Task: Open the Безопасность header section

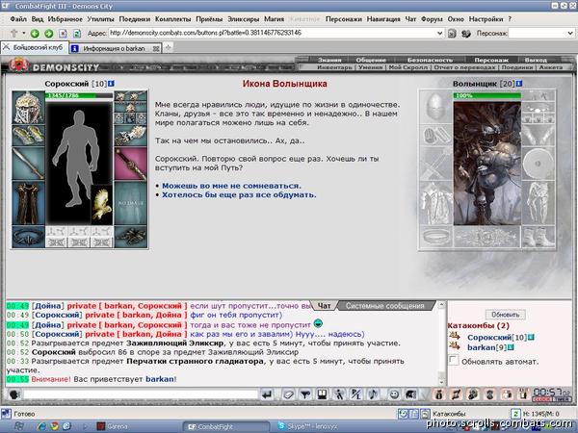Action: [x=430, y=60]
